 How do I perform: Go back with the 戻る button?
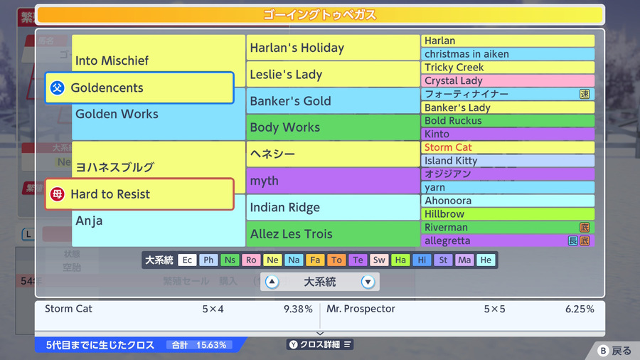tap(614, 351)
